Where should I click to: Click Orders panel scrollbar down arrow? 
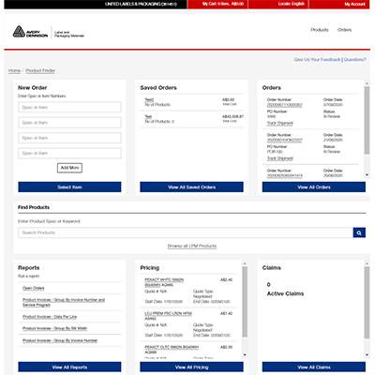[x=367, y=175]
